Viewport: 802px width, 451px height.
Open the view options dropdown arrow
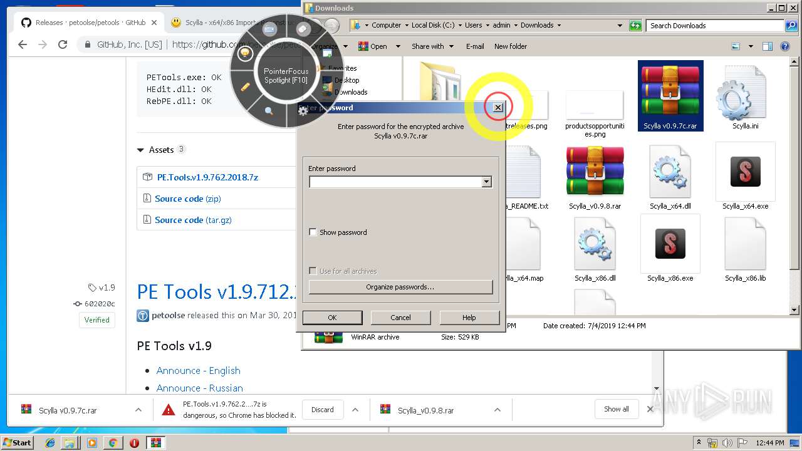750,46
